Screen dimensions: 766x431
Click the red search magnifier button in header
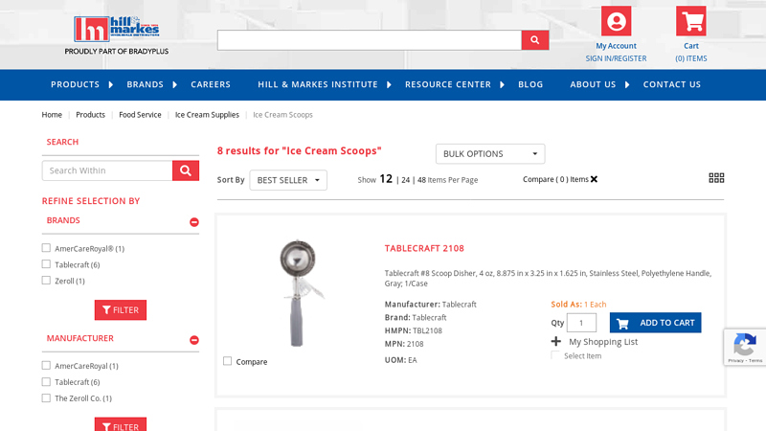coord(535,40)
